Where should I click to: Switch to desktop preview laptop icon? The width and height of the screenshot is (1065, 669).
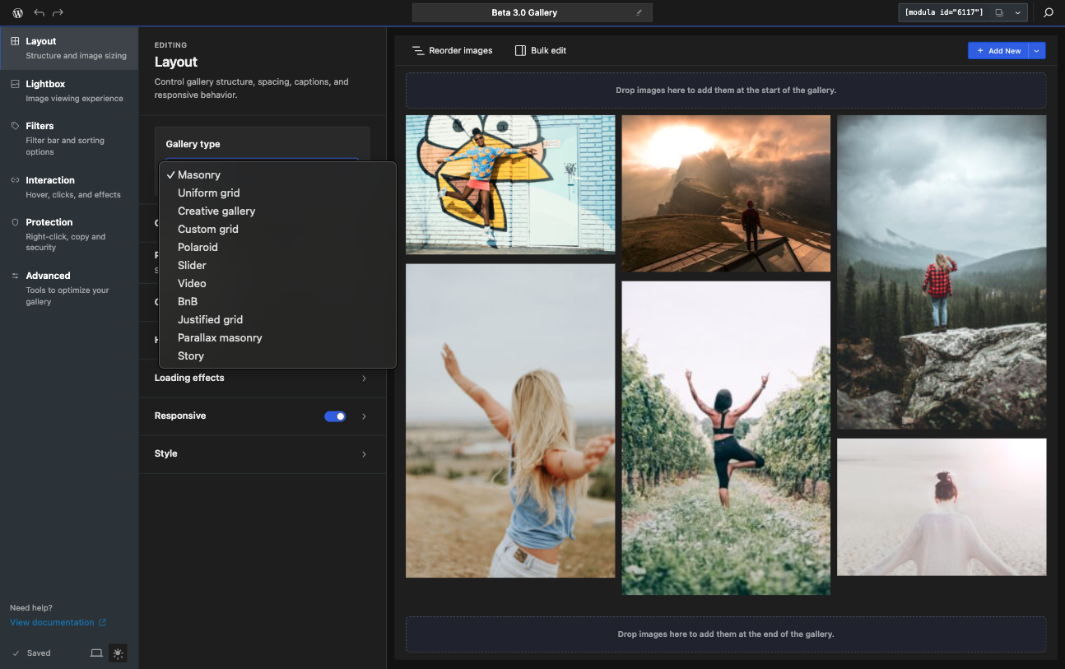(x=96, y=653)
